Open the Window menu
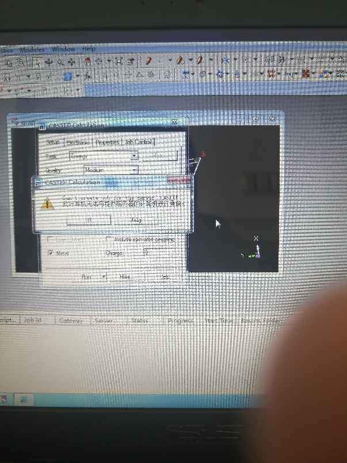 pyautogui.click(x=63, y=49)
